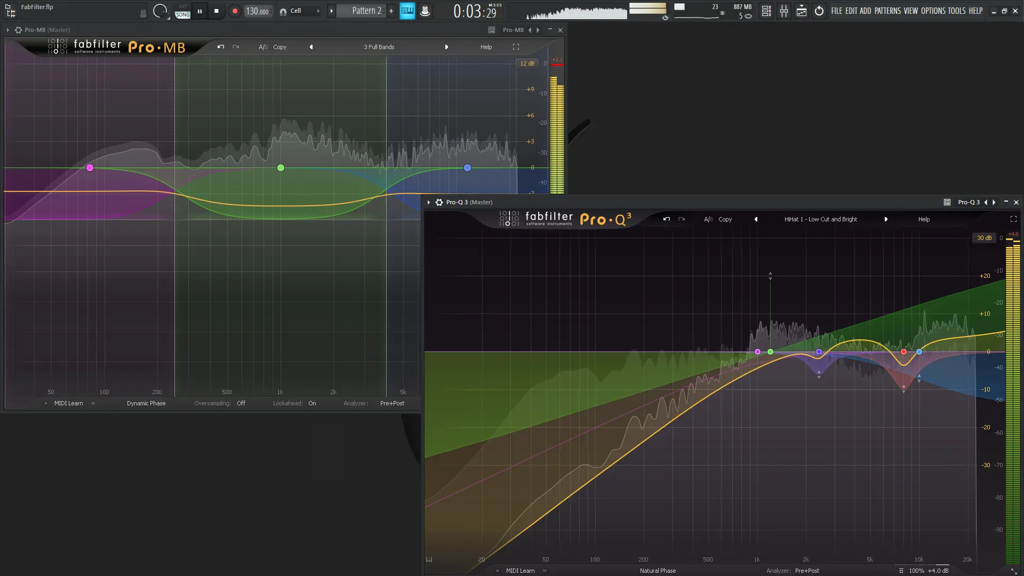Open the PATTERNS menu
The image size is (1024, 576).
[x=887, y=11]
